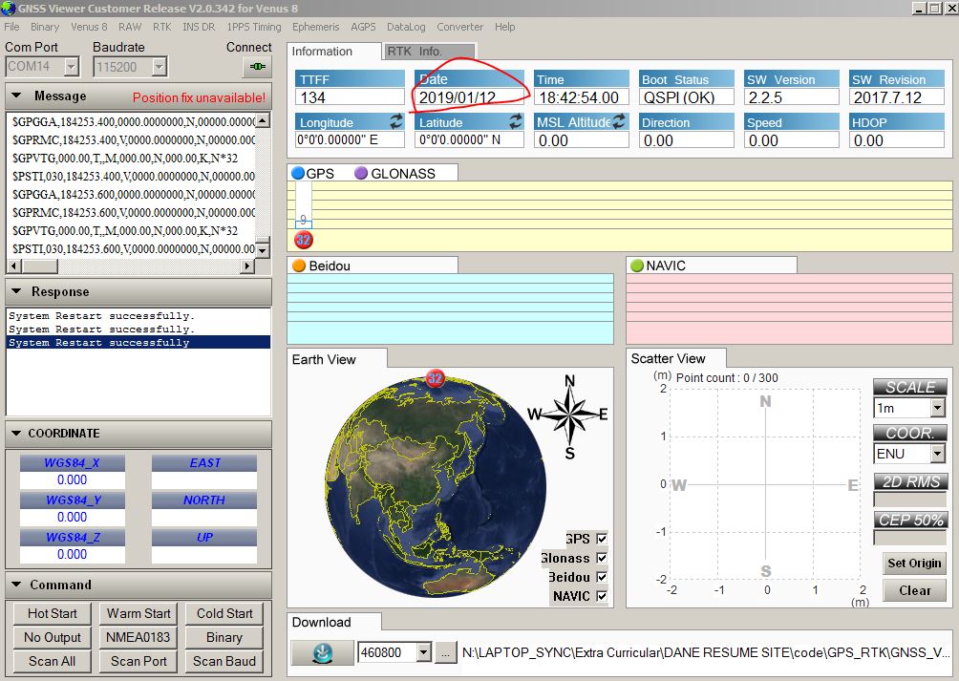The width and height of the screenshot is (959, 681).
Task: Open the Baudrate 115200 dropdown
Action: click(159, 66)
